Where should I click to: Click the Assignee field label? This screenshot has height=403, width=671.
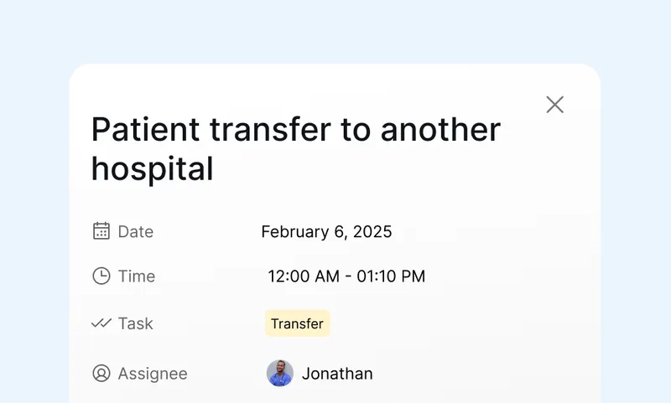coord(153,374)
